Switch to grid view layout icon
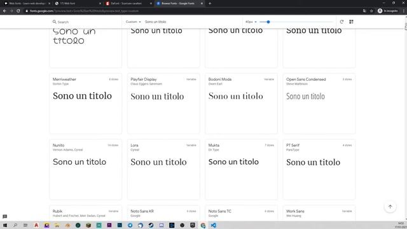The height and width of the screenshot is (229, 407). click(x=351, y=22)
